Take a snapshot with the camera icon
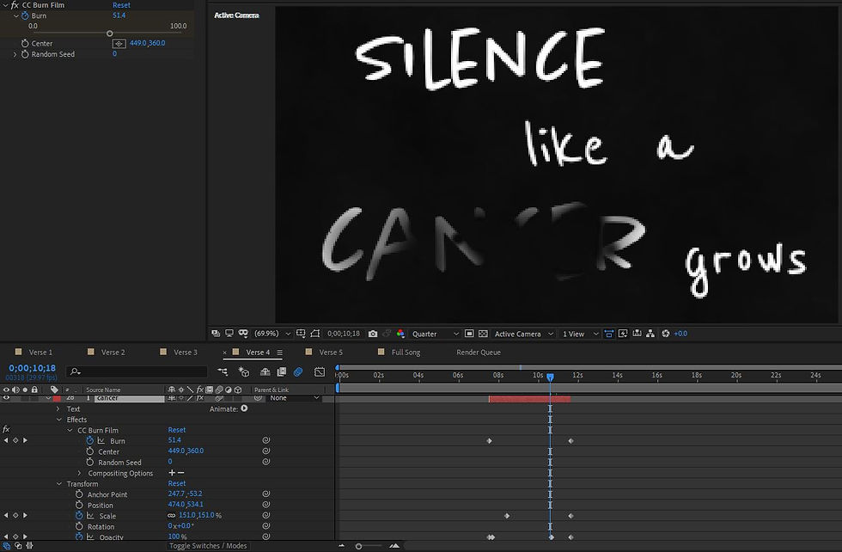 pyautogui.click(x=373, y=334)
